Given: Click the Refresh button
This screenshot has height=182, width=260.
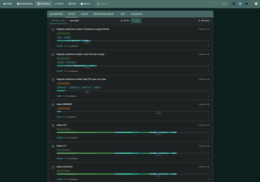Looking at the screenshot, I should [204, 21].
